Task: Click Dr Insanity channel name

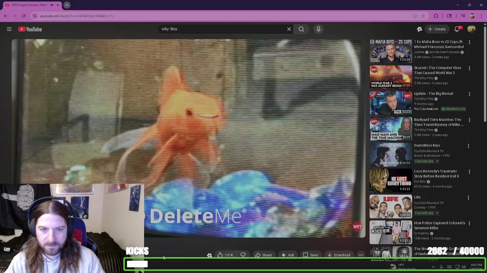Action: click(x=422, y=234)
